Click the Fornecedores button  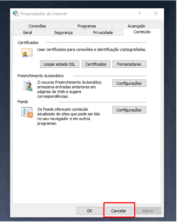pos(129,64)
